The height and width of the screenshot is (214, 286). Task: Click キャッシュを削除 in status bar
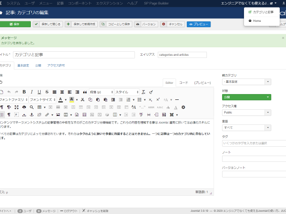point(95,211)
